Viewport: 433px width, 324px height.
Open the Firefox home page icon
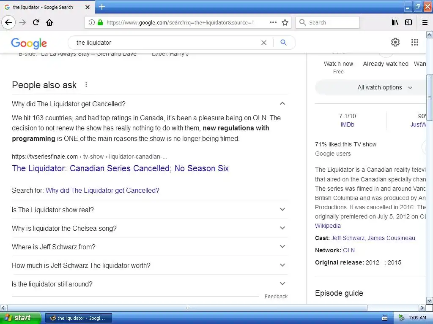pyautogui.click(x=49, y=22)
